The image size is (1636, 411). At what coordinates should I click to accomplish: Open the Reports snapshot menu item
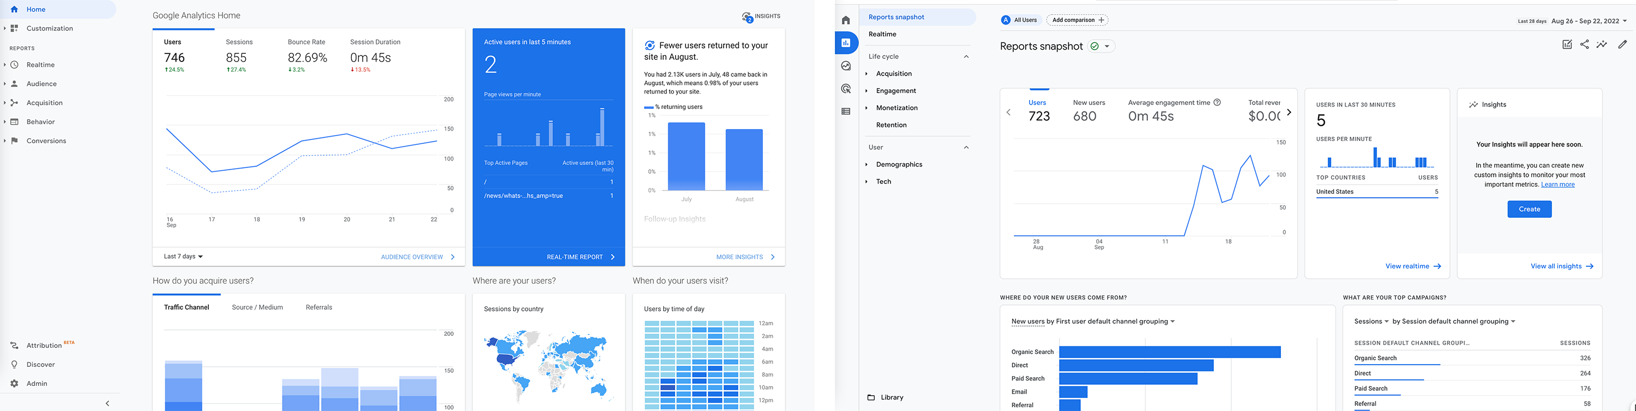click(x=918, y=17)
